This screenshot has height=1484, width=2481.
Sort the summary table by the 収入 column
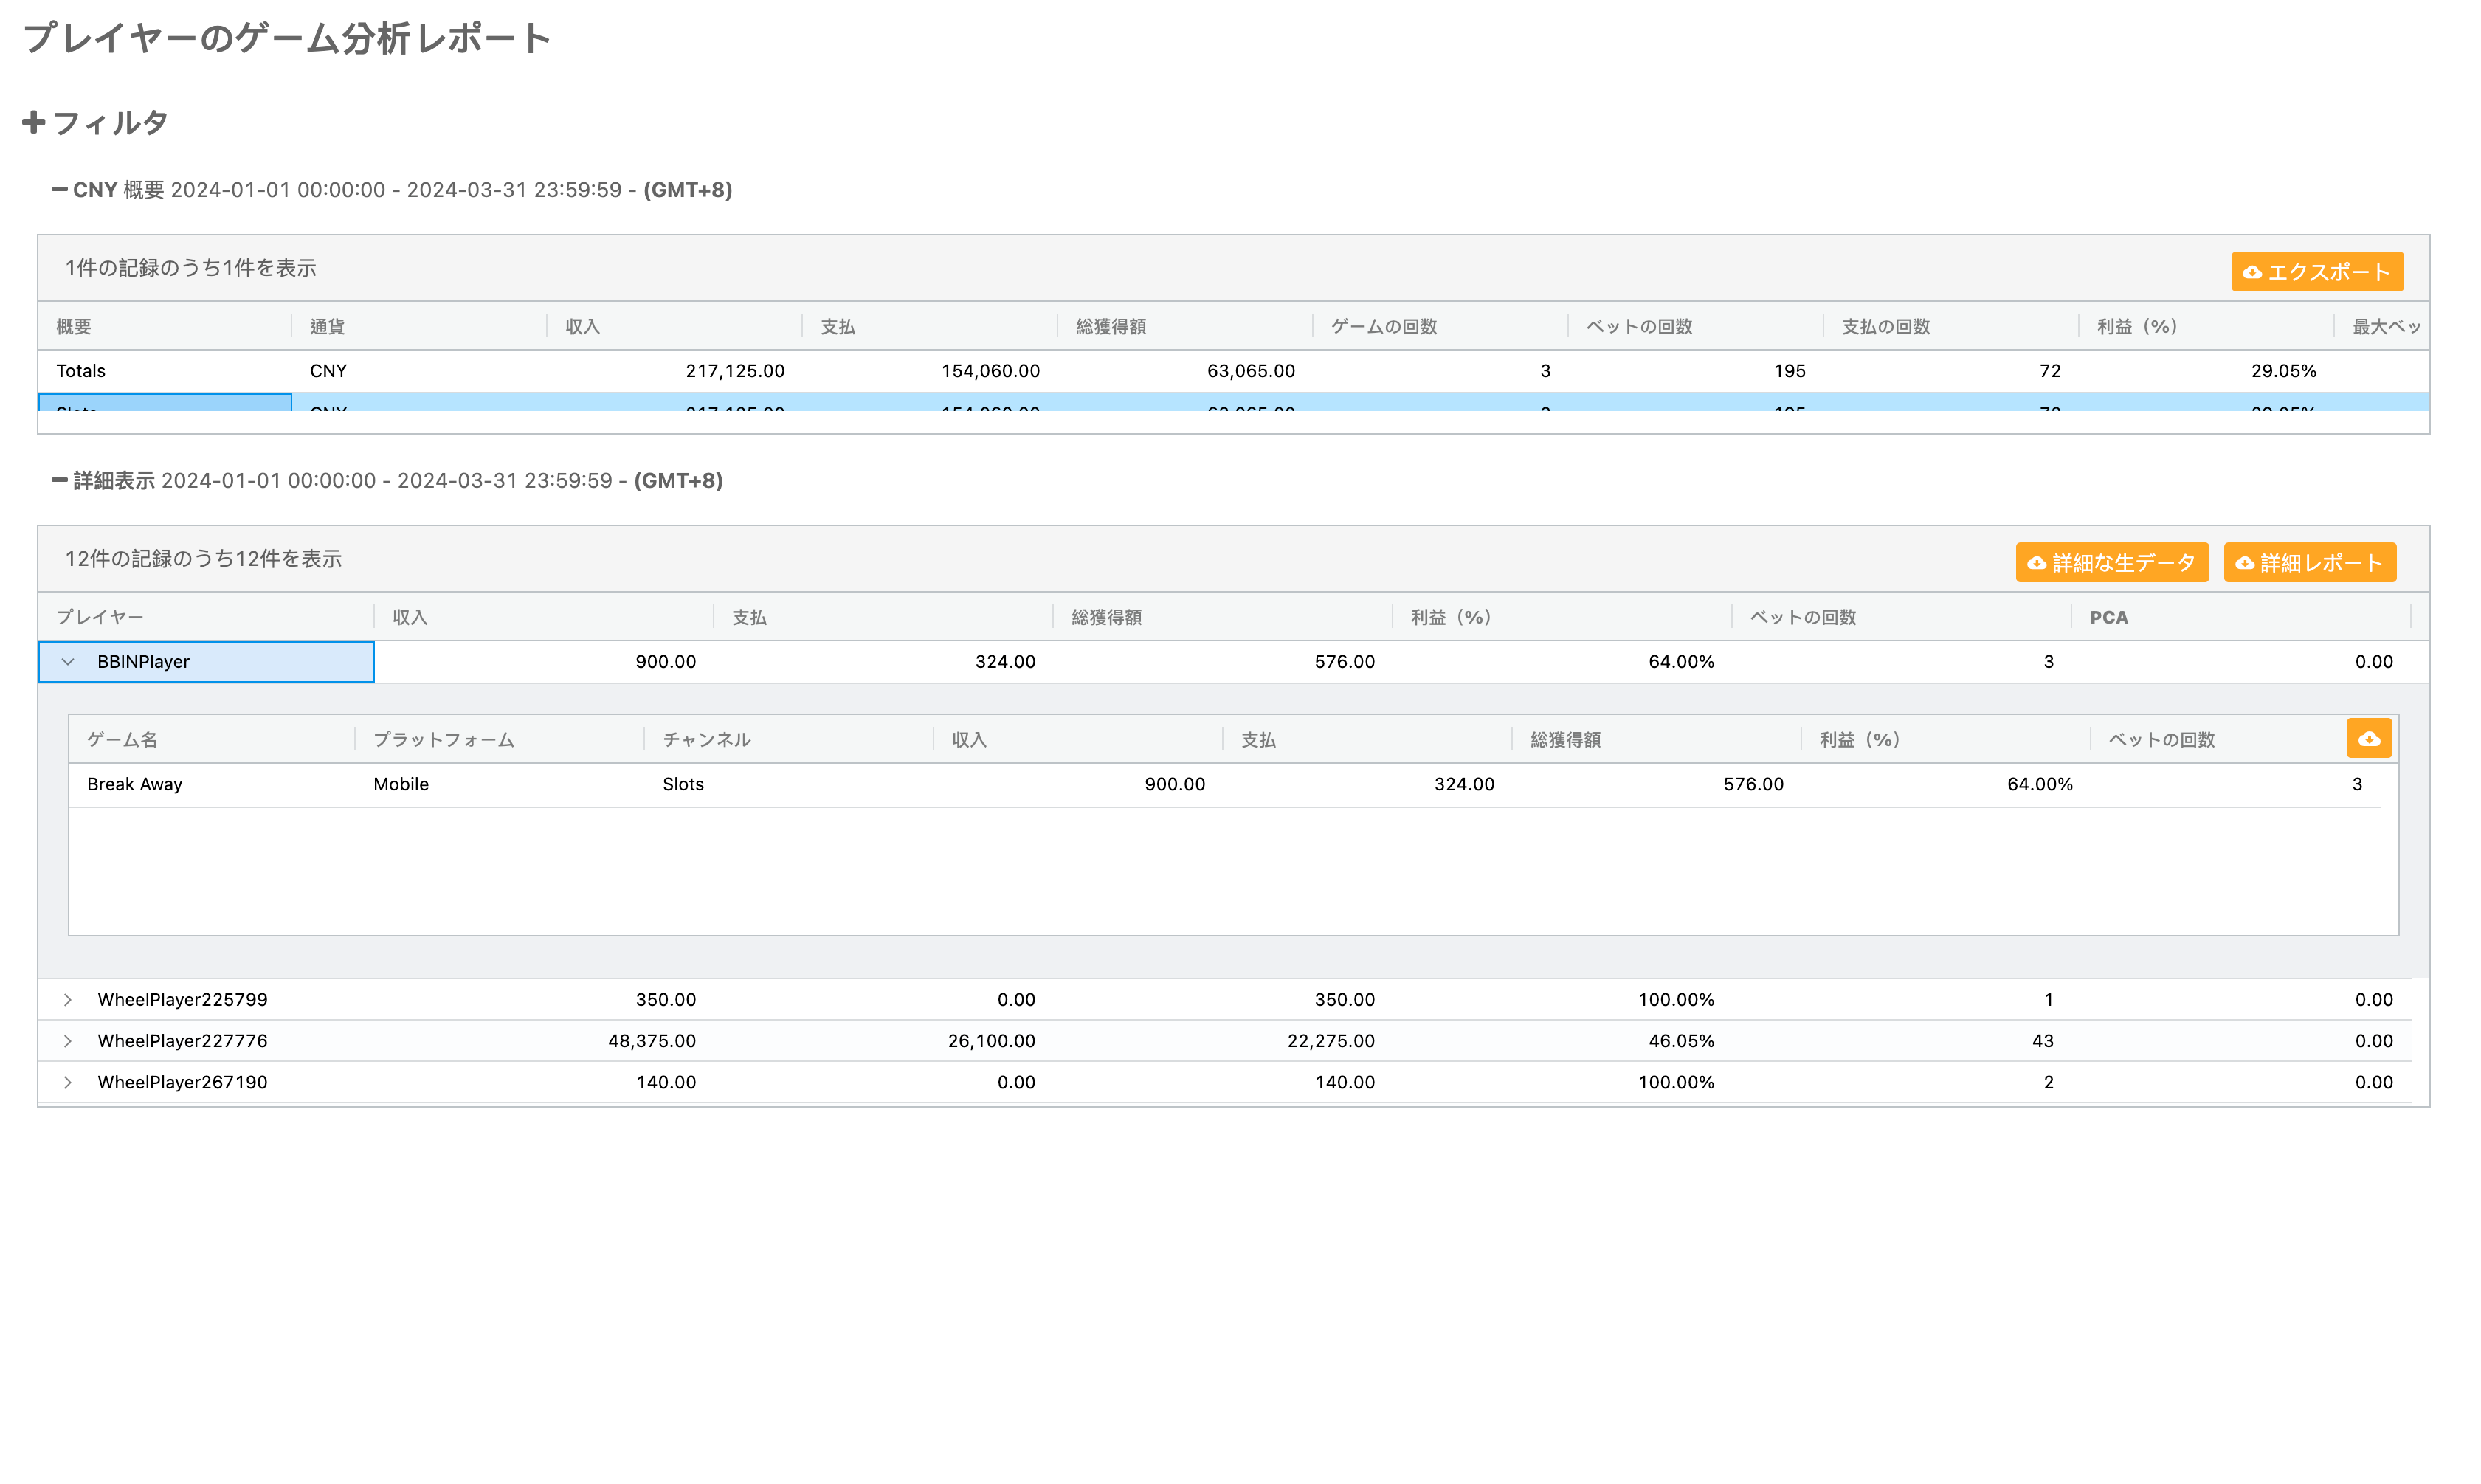point(582,327)
